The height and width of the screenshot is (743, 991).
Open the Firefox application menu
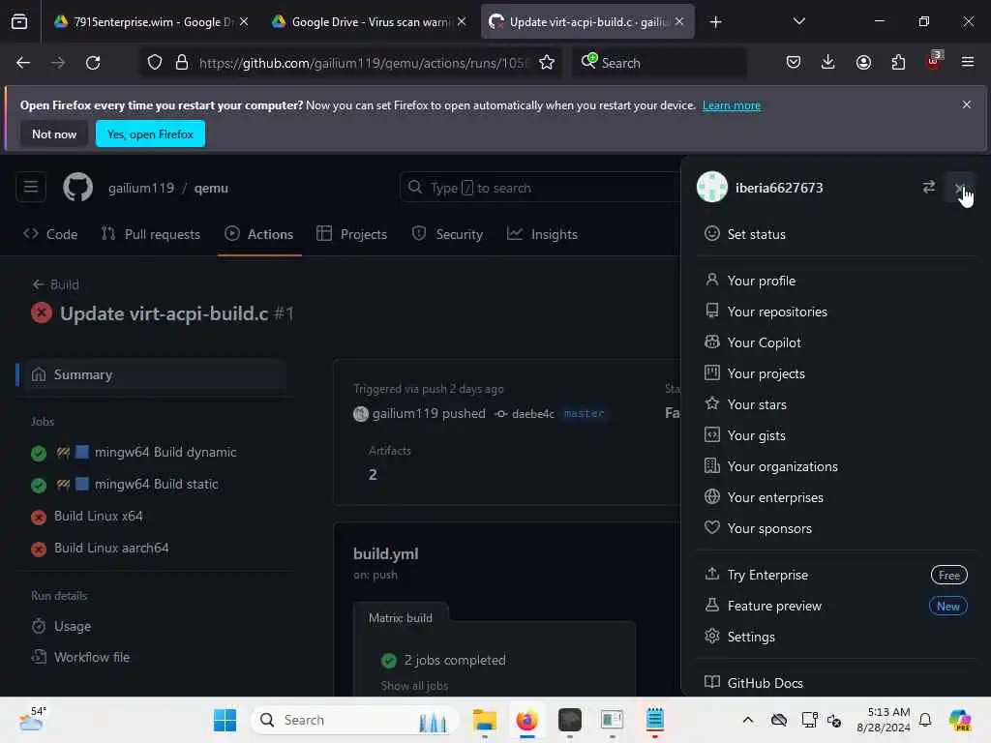tap(968, 63)
